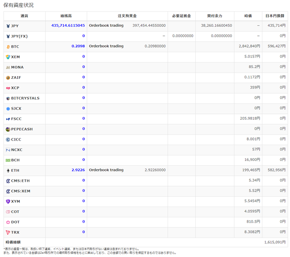Click the JPY yen currency icon
The image size is (290, 257).
pyautogui.click(x=8, y=26)
